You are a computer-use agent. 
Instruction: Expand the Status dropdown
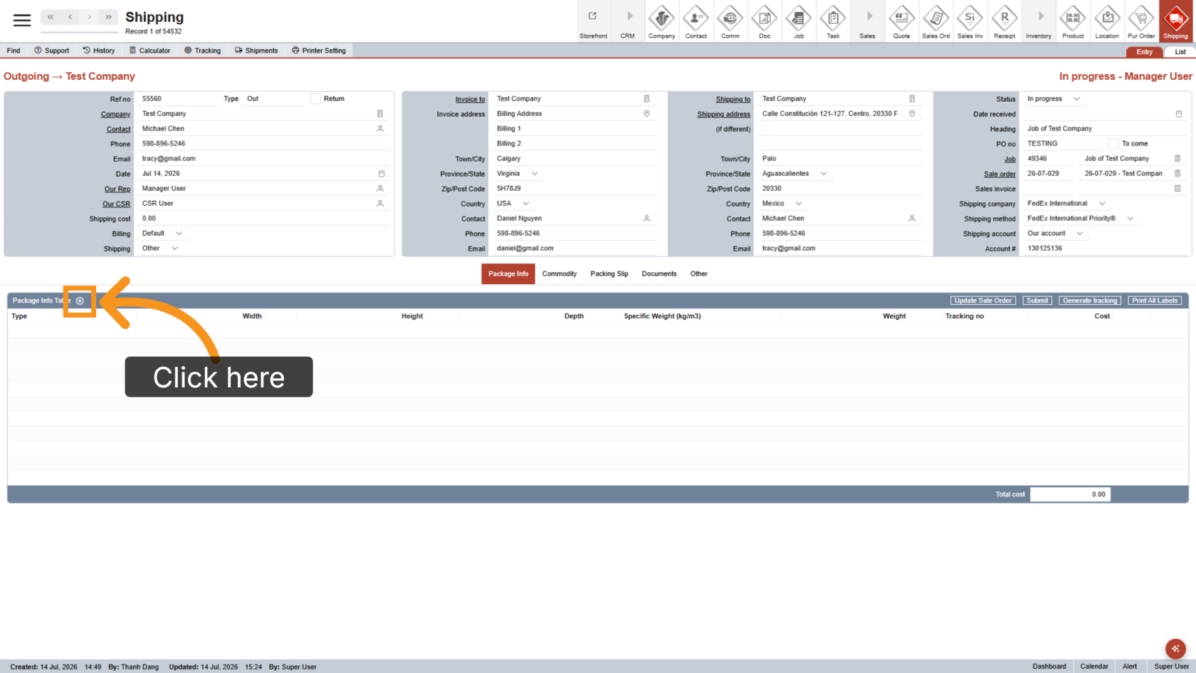1076,99
